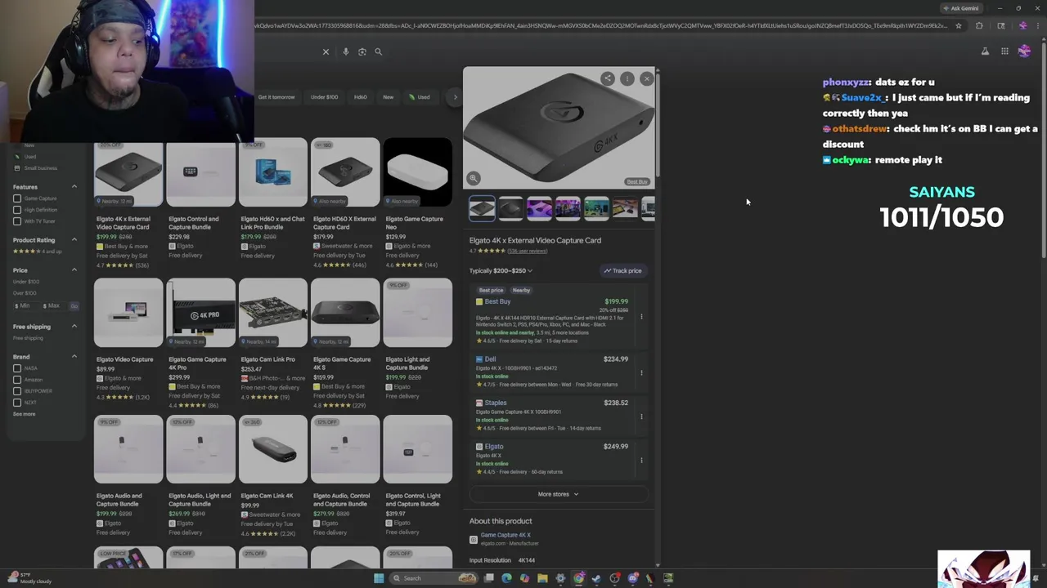Zoom into the product image
The height and width of the screenshot is (588, 1047).
tap(473, 178)
